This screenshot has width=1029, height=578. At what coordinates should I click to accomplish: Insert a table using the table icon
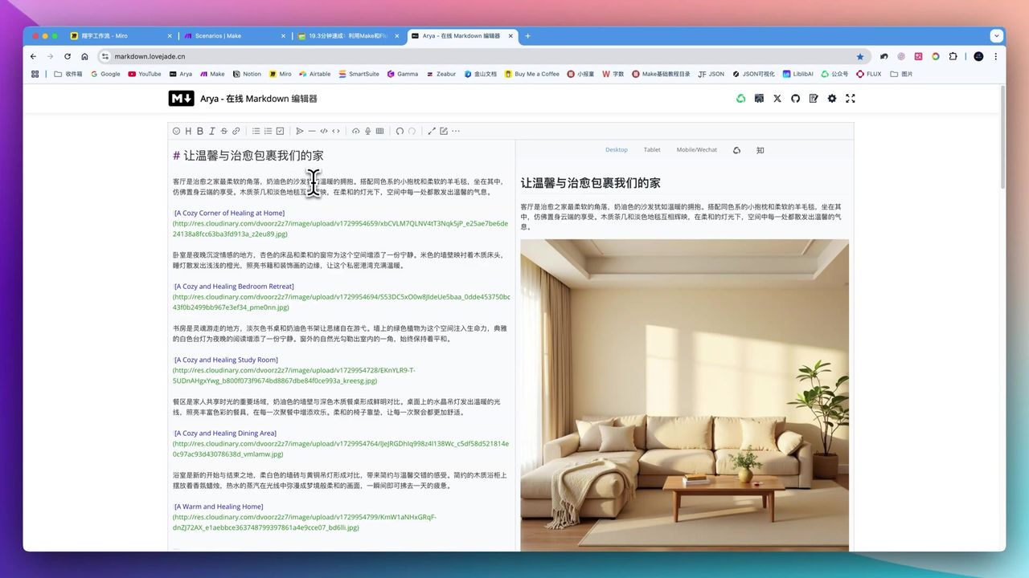pyautogui.click(x=379, y=131)
